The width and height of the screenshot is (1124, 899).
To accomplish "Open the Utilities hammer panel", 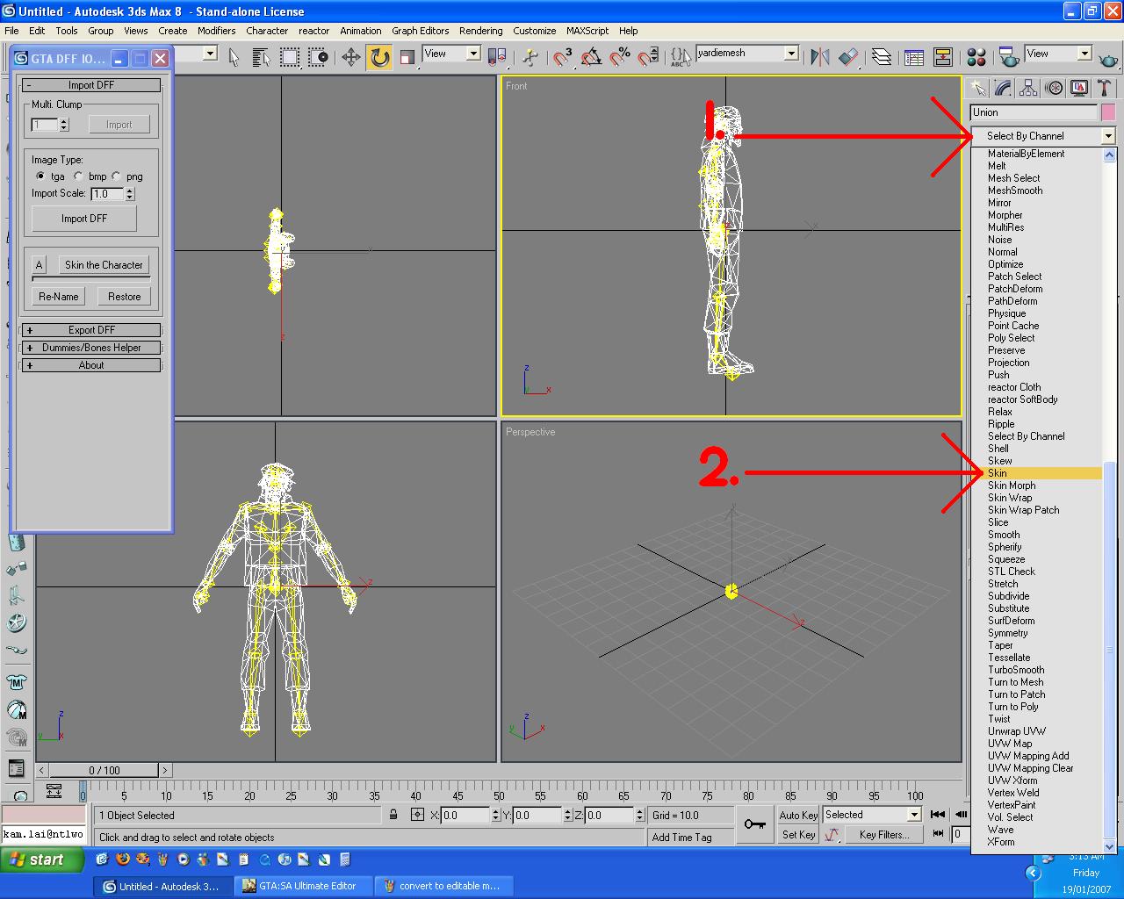I will pos(1104,88).
